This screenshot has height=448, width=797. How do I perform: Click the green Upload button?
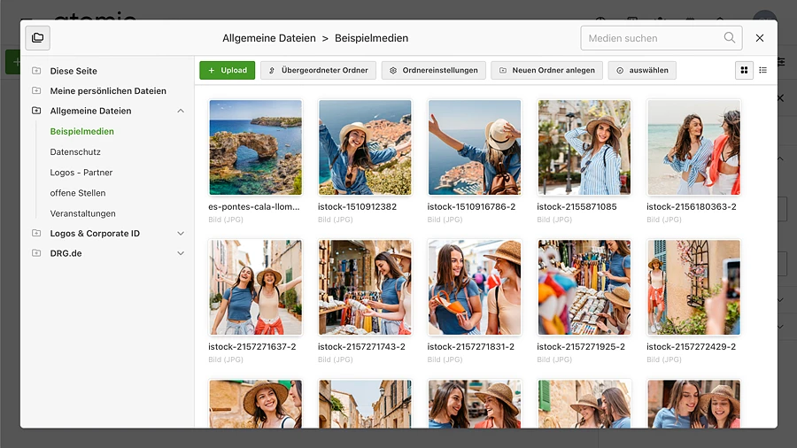coord(228,70)
